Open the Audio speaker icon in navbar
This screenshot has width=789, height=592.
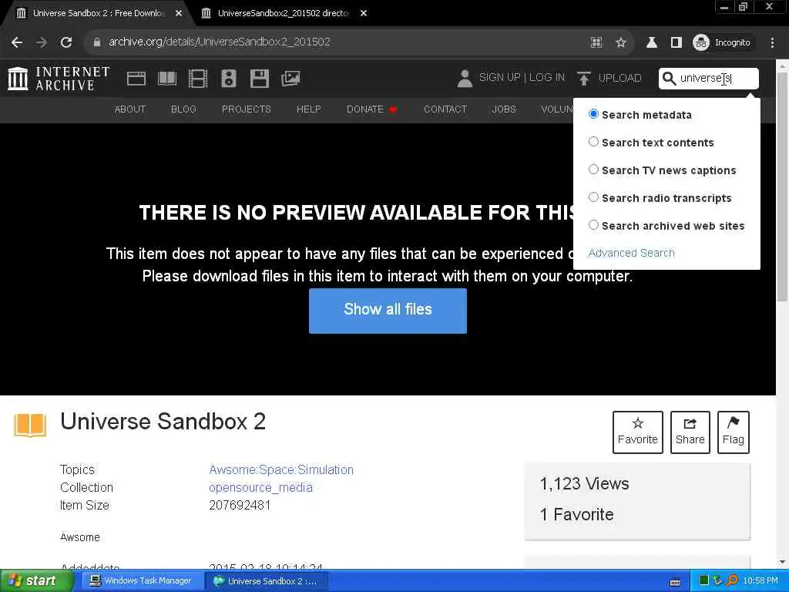(x=228, y=79)
